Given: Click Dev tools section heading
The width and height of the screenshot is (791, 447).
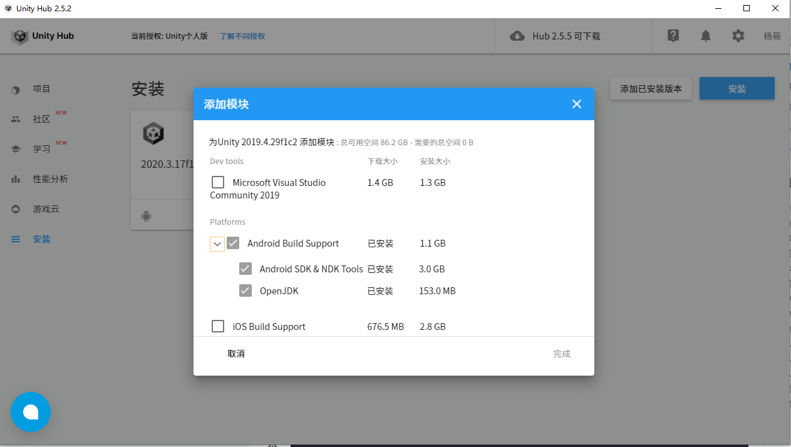Looking at the screenshot, I should [x=227, y=162].
